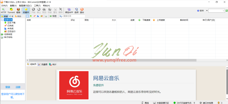Select 任务标签 in the task tree
Screen dimensions: 228x104
[x=8, y=34]
